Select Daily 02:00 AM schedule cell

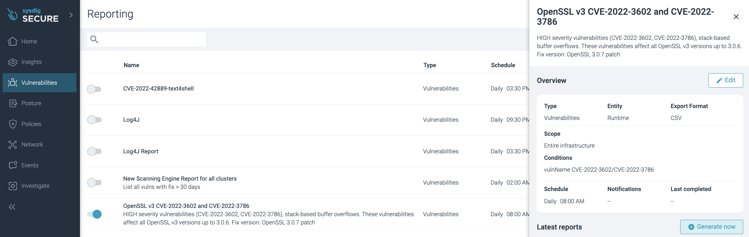pyautogui.click(x=510, y=183)
